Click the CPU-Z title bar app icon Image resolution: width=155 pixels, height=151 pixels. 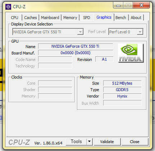(8, 7)
